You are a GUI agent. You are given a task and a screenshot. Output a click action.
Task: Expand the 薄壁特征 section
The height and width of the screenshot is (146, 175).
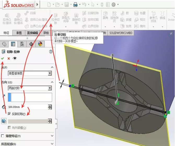[x=52, y=136]
